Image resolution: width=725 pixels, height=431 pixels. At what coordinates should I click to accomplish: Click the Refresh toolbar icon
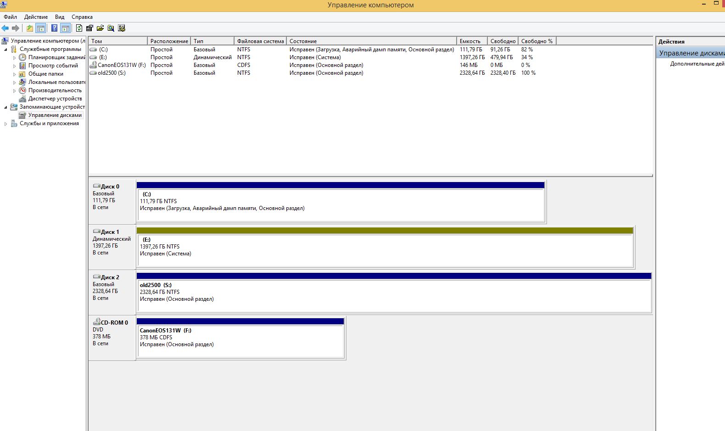[79, 28]
